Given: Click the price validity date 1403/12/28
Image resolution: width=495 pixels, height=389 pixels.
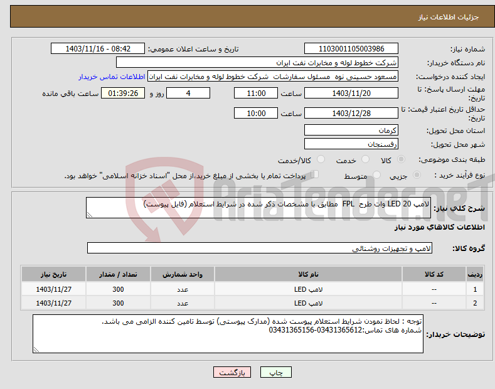Looking at the screenshot, I should click(351, 113).
